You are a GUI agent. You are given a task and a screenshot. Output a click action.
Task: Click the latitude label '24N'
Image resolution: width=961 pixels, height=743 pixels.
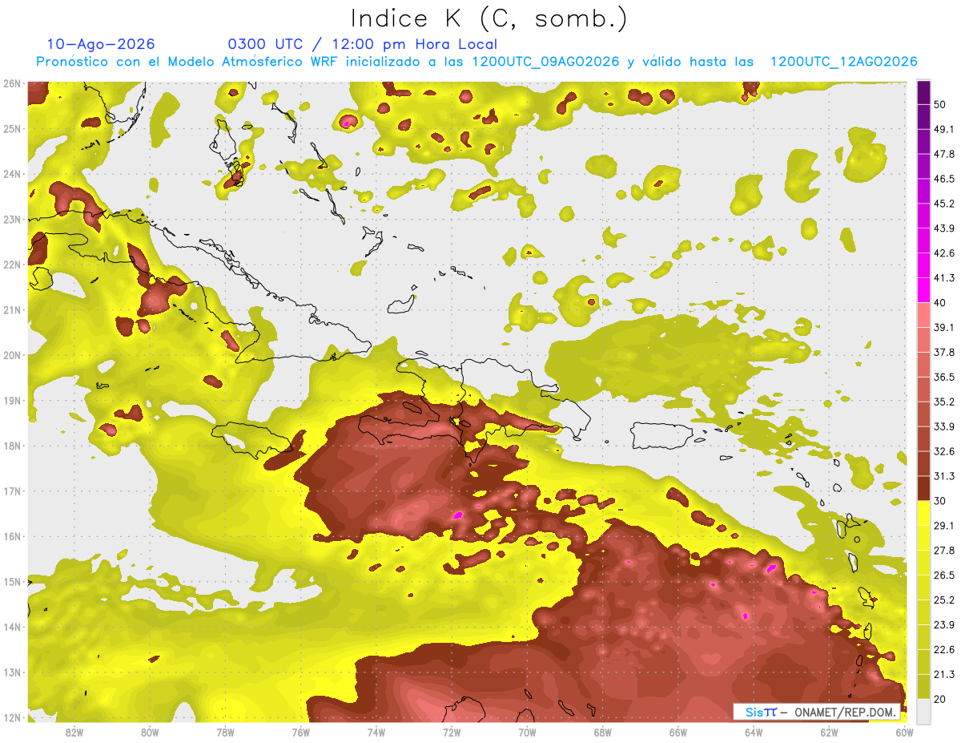12,174
